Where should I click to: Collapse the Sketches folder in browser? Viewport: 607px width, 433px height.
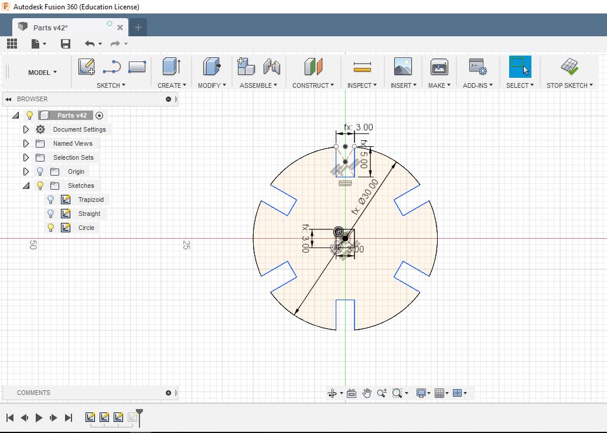[x=26, y=185]
